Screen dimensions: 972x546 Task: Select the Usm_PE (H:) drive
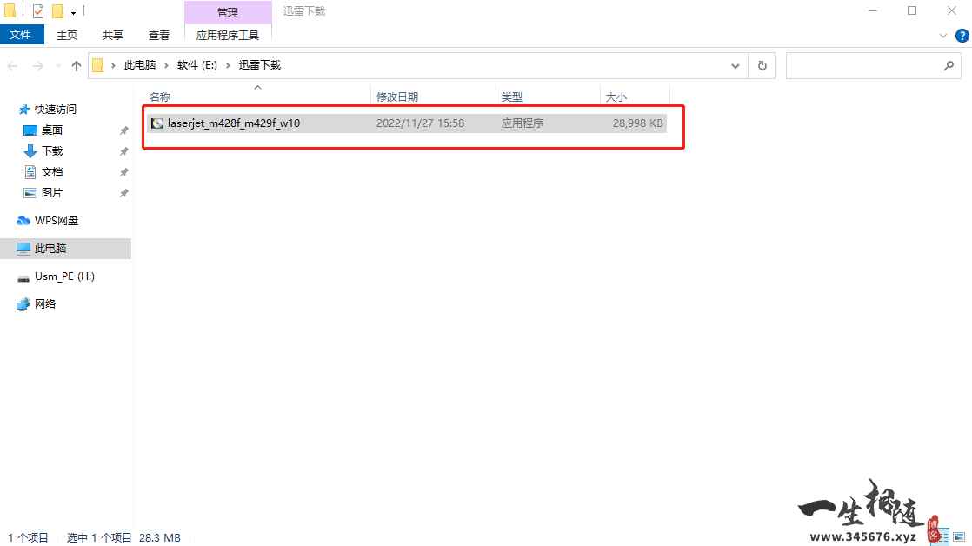coord(63,276)
